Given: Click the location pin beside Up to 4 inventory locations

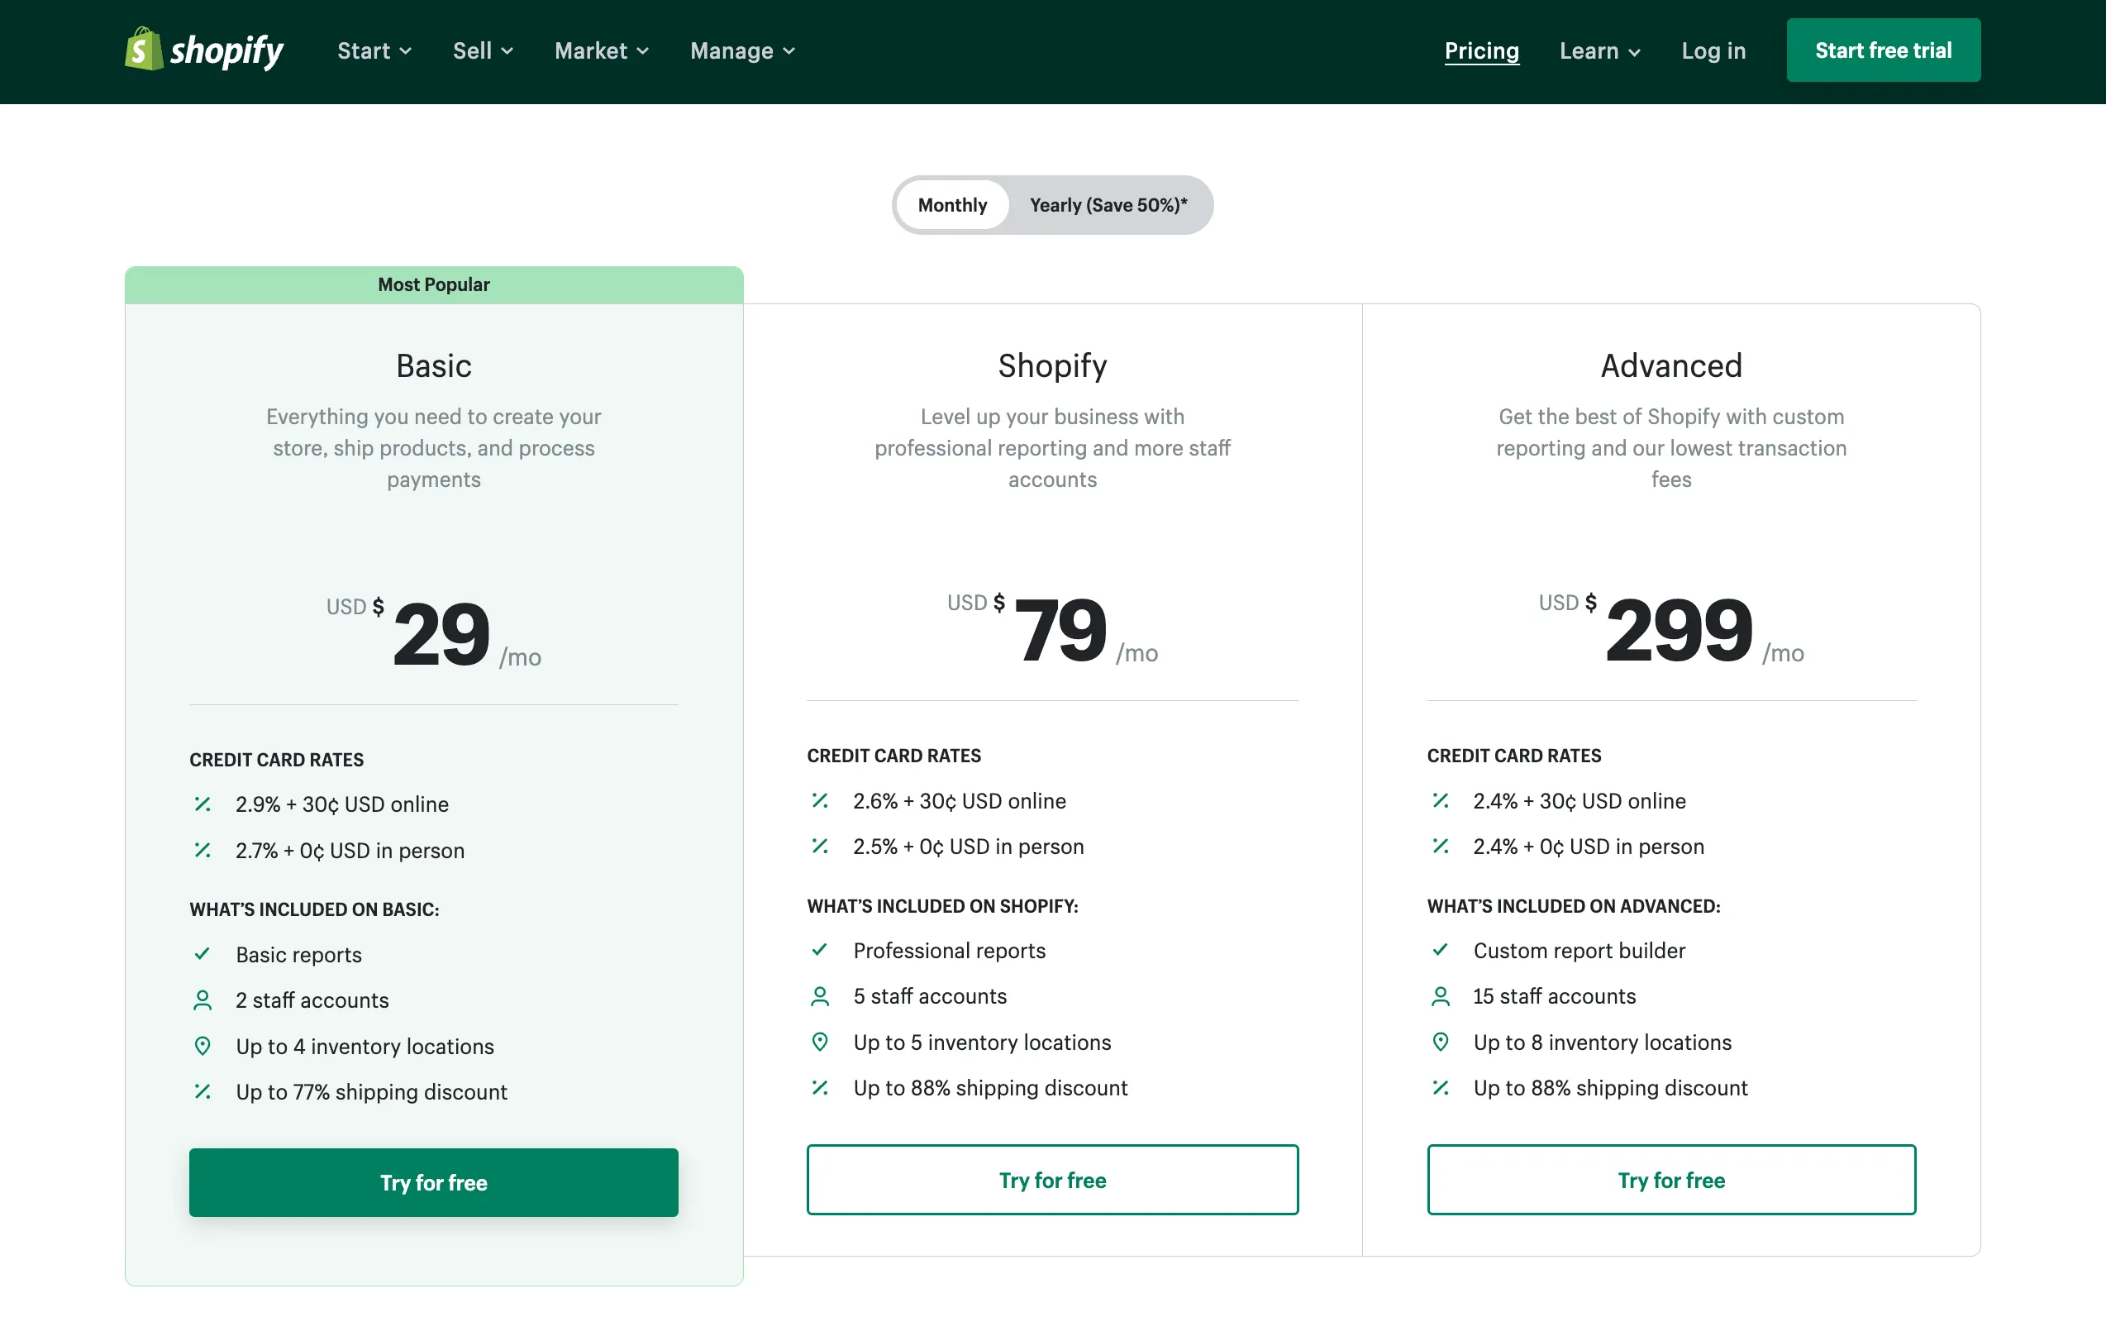Looking at the screenshot, I should (x=202, y=1046).
